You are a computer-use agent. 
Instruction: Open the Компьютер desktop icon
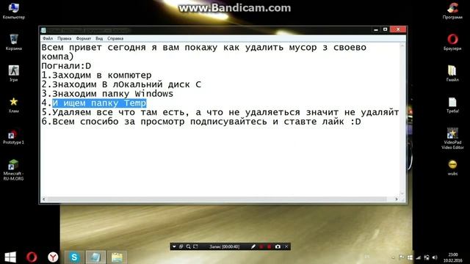point(13,11)
